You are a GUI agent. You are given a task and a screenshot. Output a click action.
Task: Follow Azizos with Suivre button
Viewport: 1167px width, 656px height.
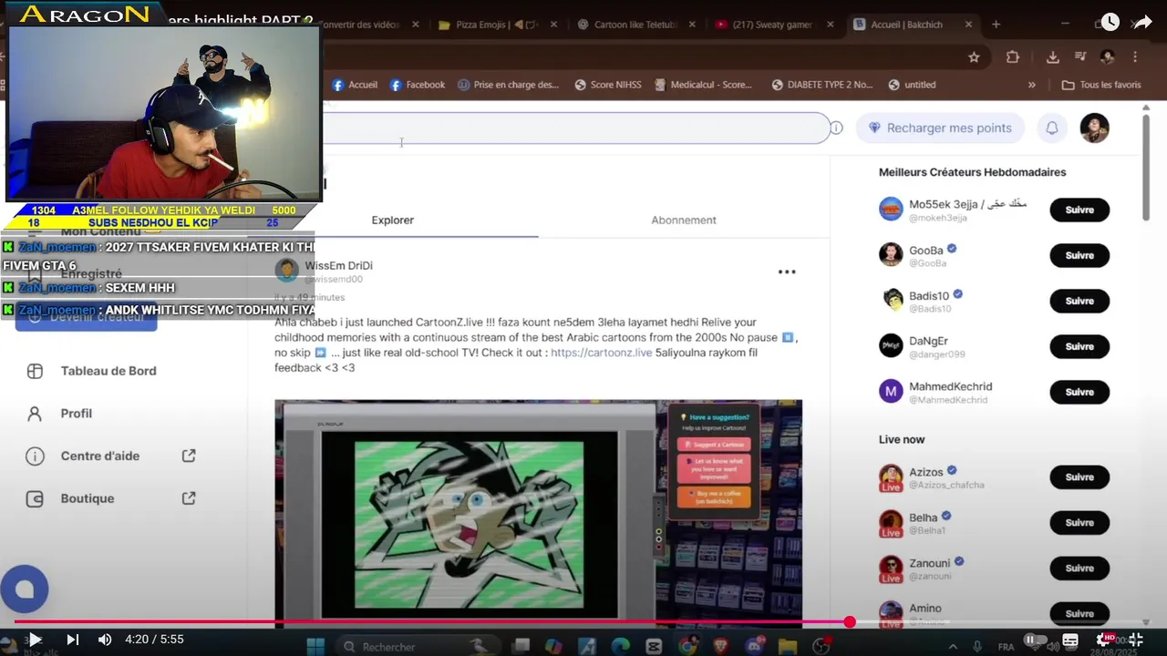[x=1079, y=477]
